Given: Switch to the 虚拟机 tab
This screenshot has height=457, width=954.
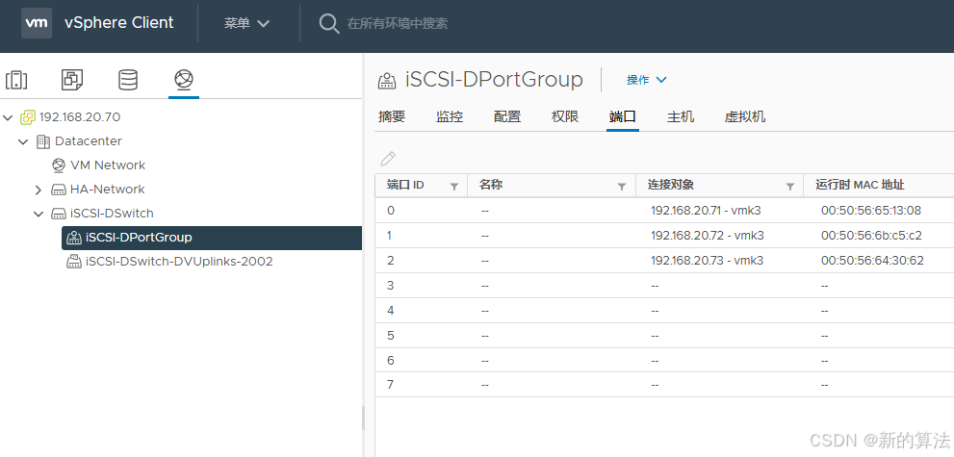Looking at the screenshot, I should [745, 116].
